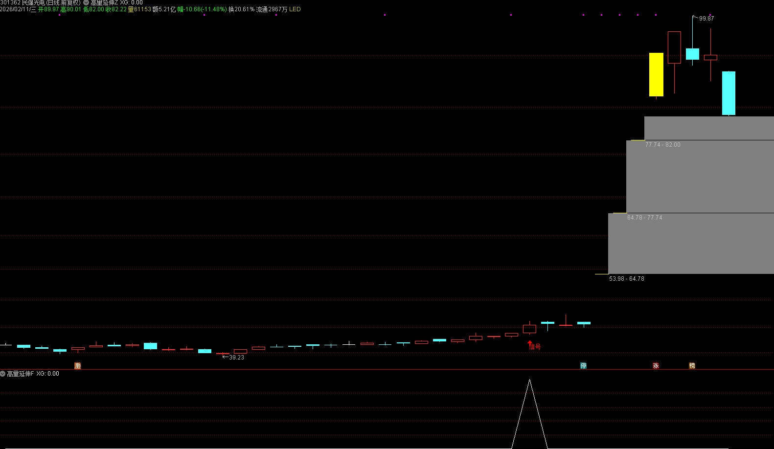
Task: Click the 激 event marker icon
Action: [x=77, y=366]
